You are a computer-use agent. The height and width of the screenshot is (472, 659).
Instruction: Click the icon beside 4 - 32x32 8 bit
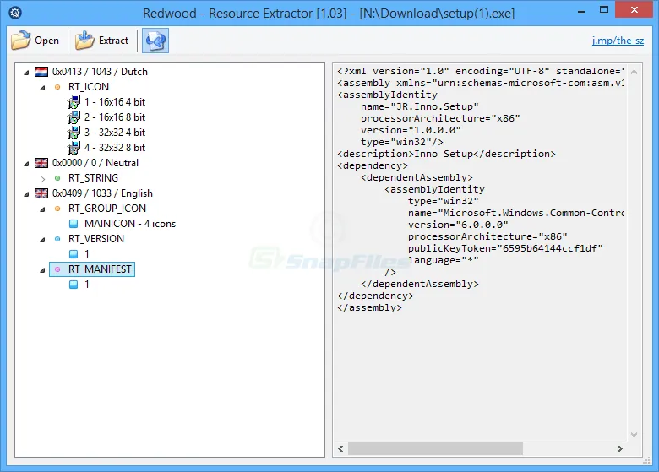click(74, 148)
